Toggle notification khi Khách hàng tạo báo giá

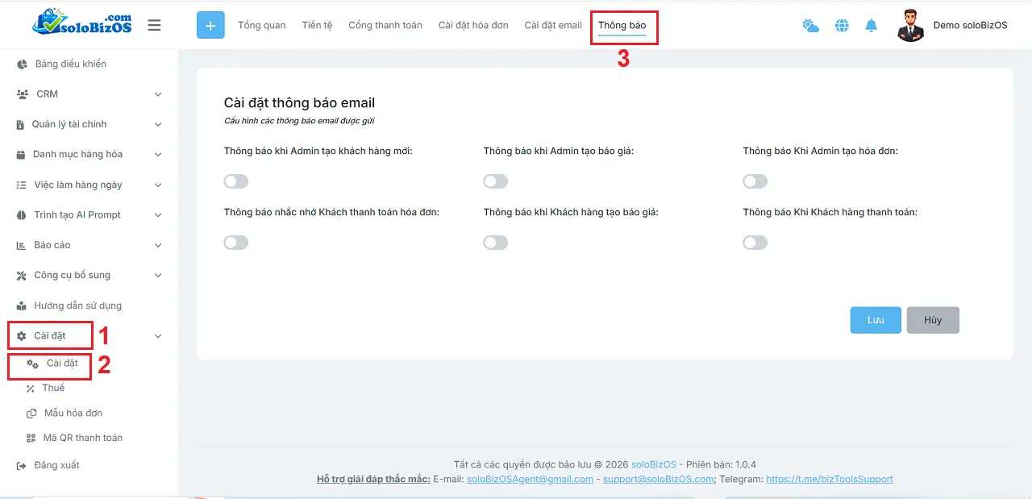coord(496,243)
